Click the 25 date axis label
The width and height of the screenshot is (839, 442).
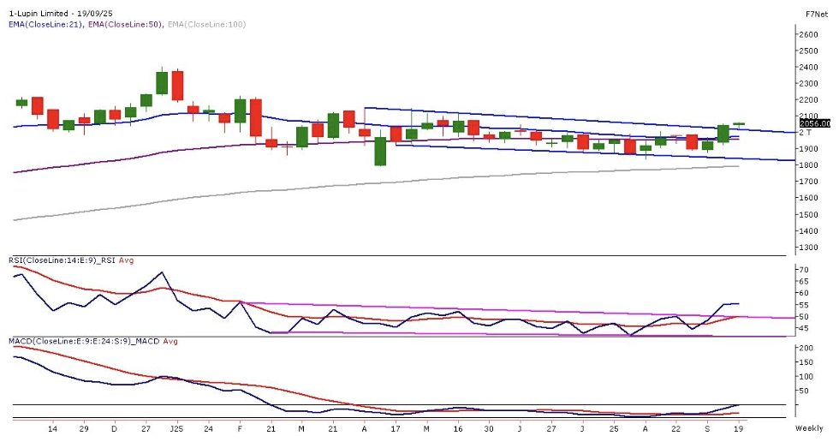pyautogui.click(x=614, y=429)
